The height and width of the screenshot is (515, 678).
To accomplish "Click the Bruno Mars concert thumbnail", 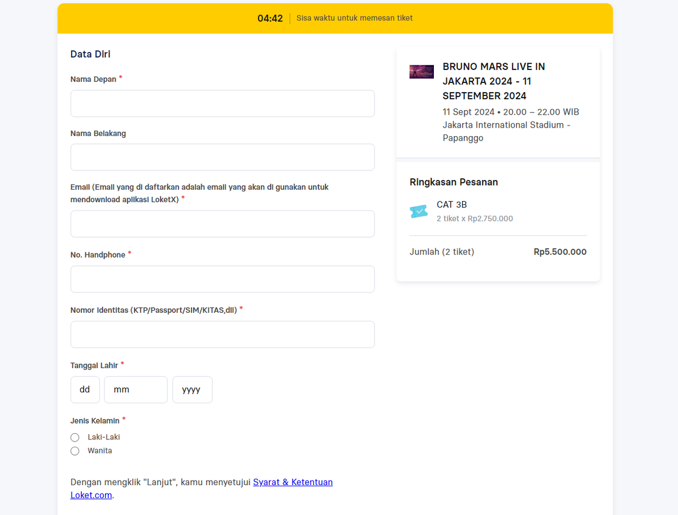I will tap(421, 72).
